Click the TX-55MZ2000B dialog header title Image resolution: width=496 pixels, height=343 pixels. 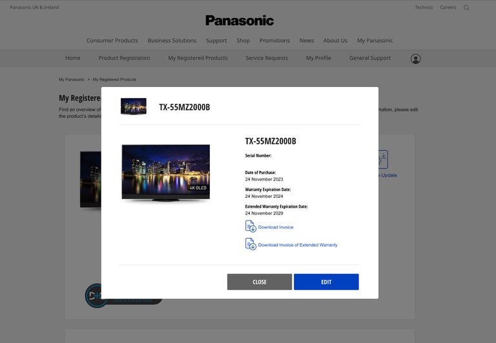click(x=185, y=107)
